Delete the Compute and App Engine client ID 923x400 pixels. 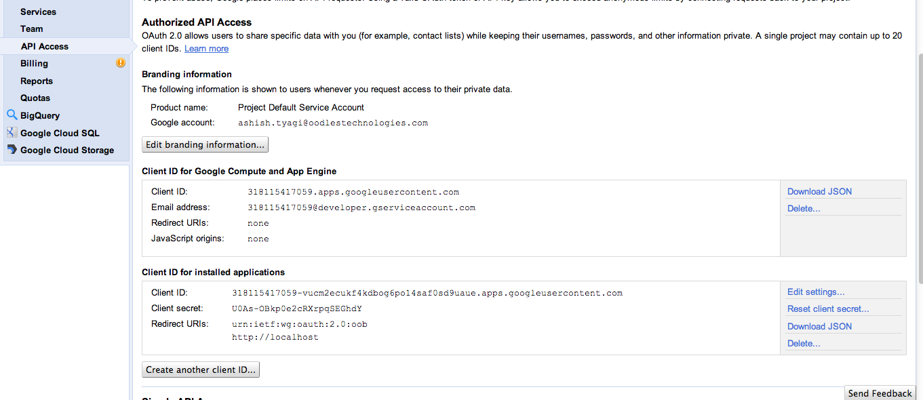tap(804, 208)
